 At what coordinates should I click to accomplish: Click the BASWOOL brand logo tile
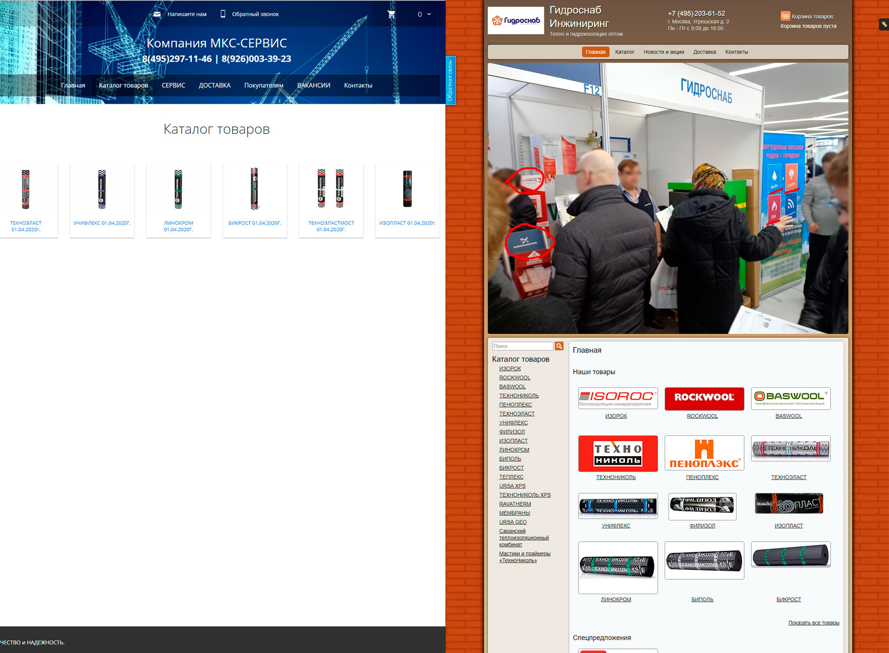coord(791,398)
